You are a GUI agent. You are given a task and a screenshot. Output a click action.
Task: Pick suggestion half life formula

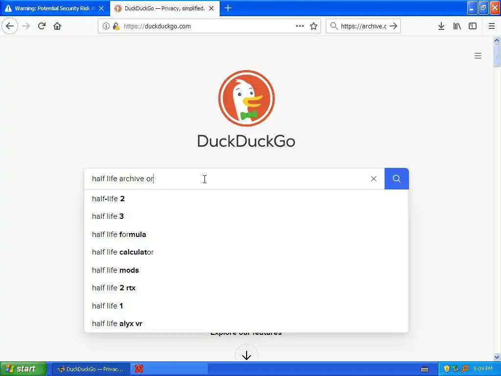tap(246, 235)
